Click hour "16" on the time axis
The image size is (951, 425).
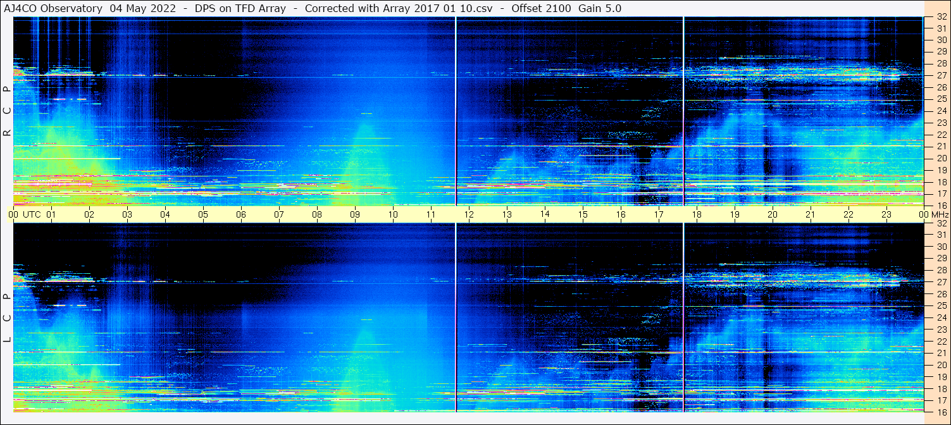click(x=621, y=214)
